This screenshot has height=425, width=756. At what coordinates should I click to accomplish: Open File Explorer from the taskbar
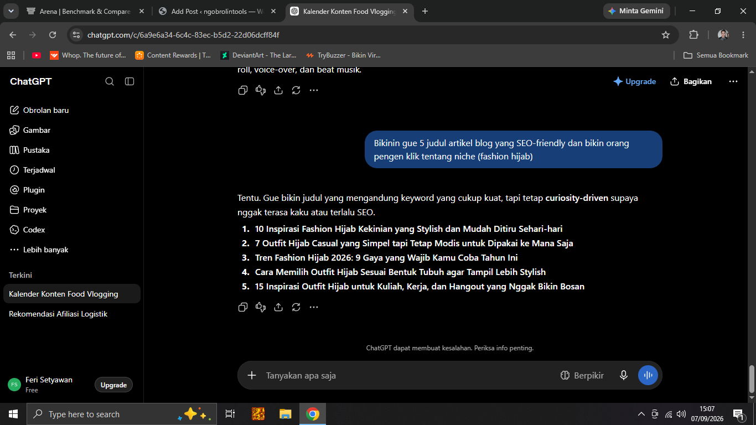(x=285, y=414)
